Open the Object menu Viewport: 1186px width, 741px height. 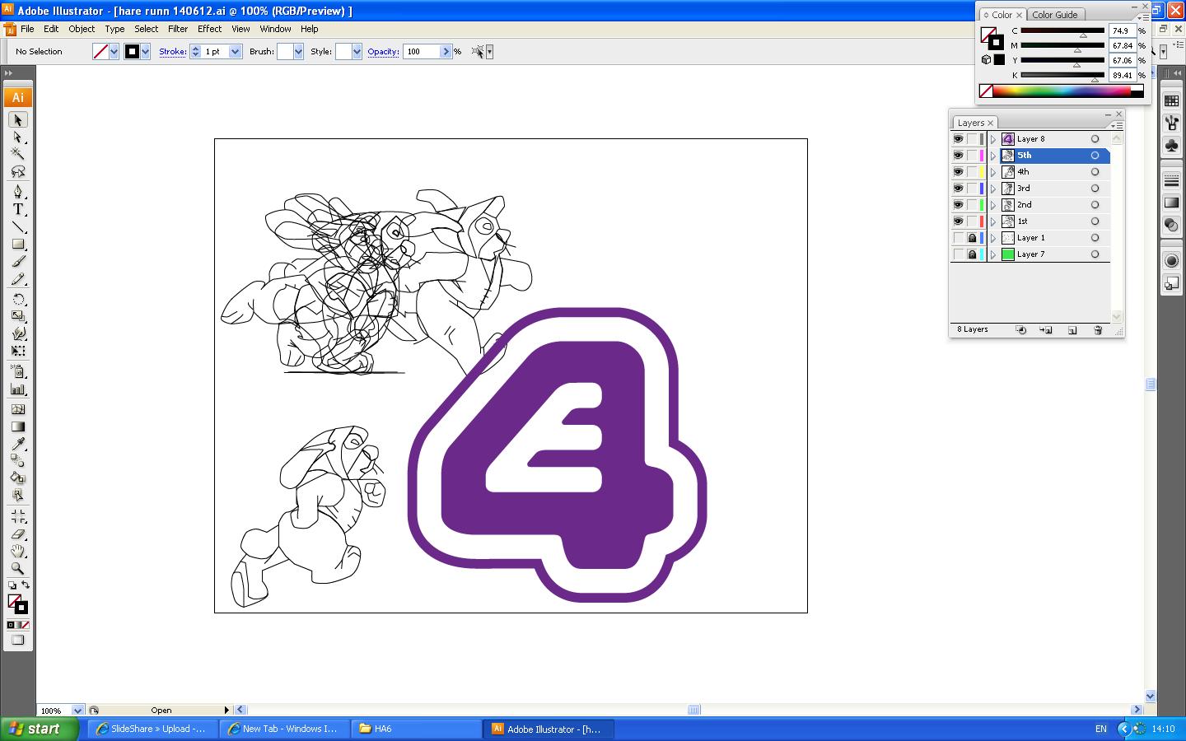click(x=82, y=29)
